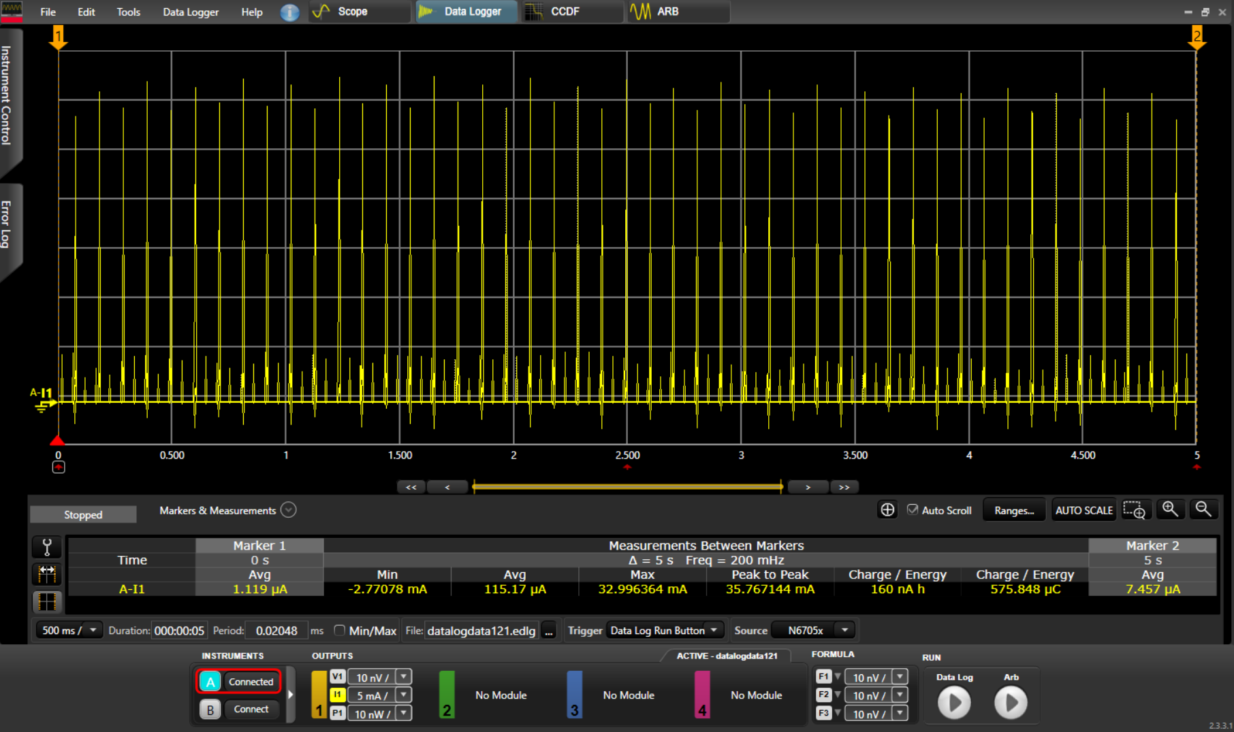This screenshot has height=732, width=1234.
Task: Open the File menu
Action: pos(48,12)
